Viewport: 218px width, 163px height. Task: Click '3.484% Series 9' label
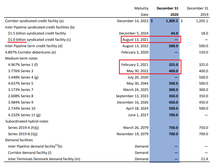click(x=21, y=102)
